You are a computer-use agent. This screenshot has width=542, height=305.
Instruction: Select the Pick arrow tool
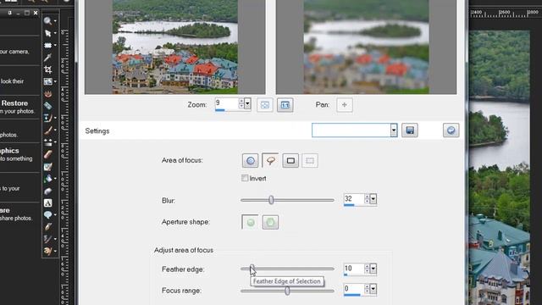[x=47, y=33]
